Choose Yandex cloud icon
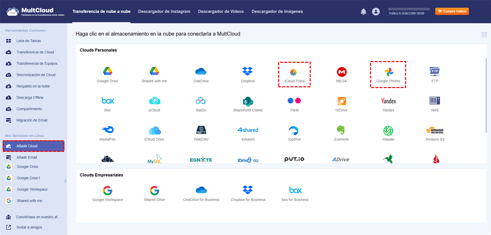The height and width of the screenshot is (235, 491). (388, 101)
